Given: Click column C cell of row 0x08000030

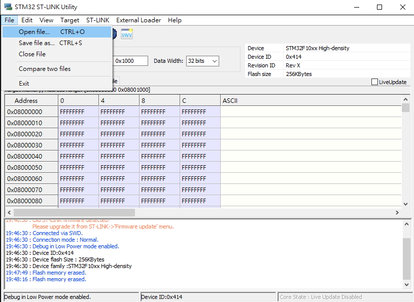Looking at the screenshot, I should (x=200, y=145).
